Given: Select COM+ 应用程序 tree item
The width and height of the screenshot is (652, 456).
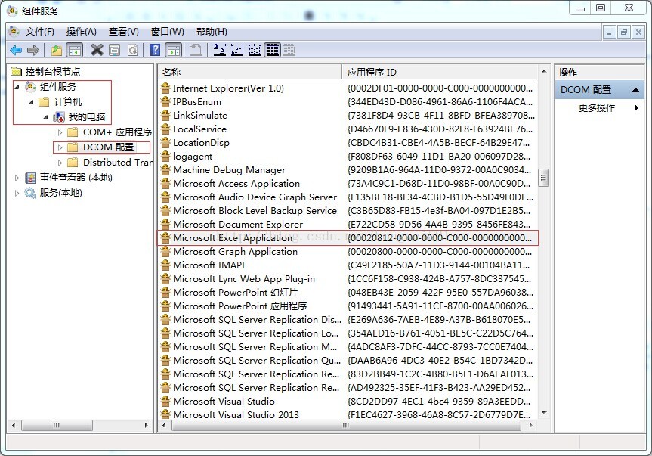Looking at the screenshot, I should (117, 132).
